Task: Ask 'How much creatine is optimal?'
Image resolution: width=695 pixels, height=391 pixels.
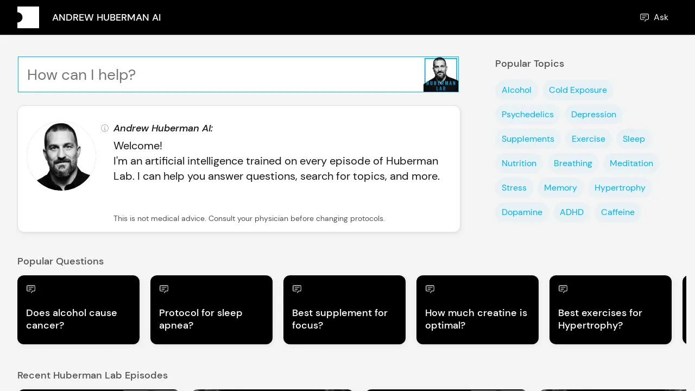Action: [477, 310]
